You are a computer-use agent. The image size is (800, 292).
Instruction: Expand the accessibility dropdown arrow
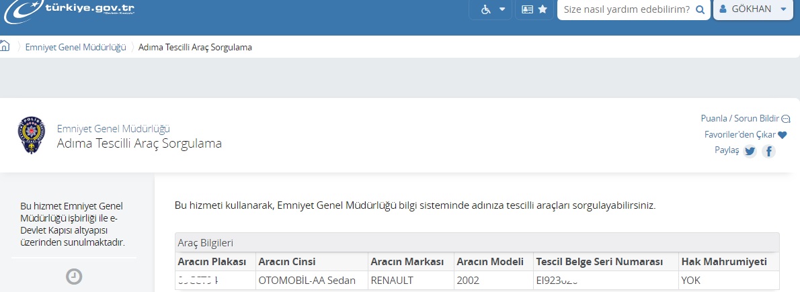pos(502,9)
